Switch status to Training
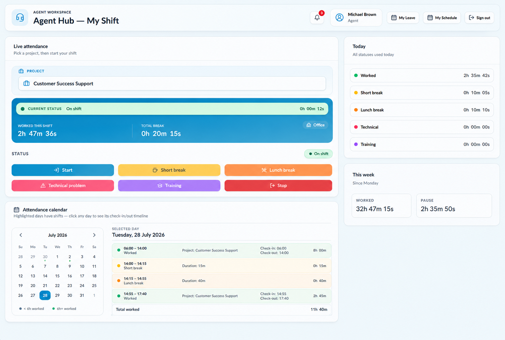This screenshot has height=340, width=505. point(169,185)
